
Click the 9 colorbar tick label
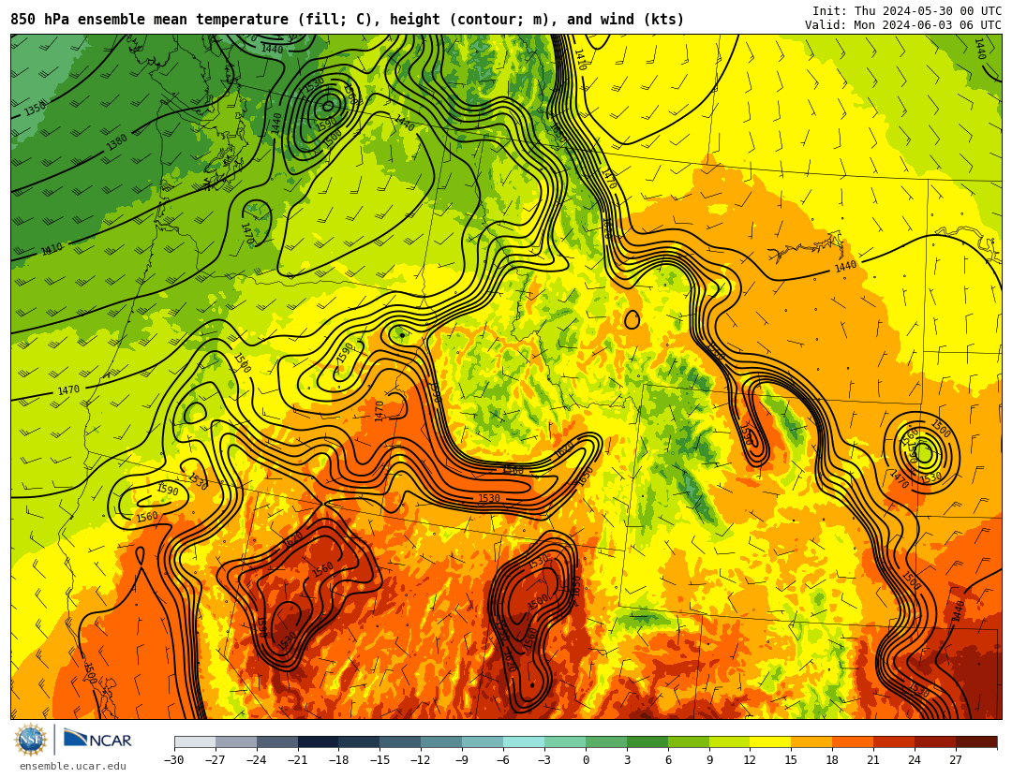[x=709, y=760]
